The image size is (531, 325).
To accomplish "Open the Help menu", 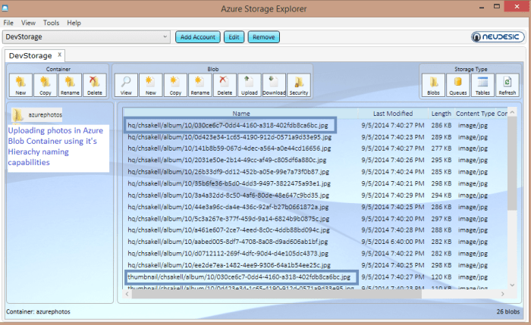I will pyautogui.click(x=74, y=23).
